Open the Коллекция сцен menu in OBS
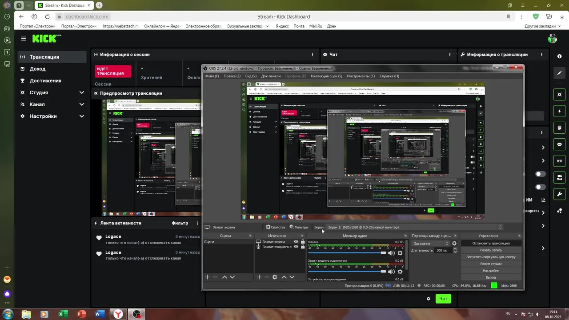The image size is (569, 320). tap(326, 76)
